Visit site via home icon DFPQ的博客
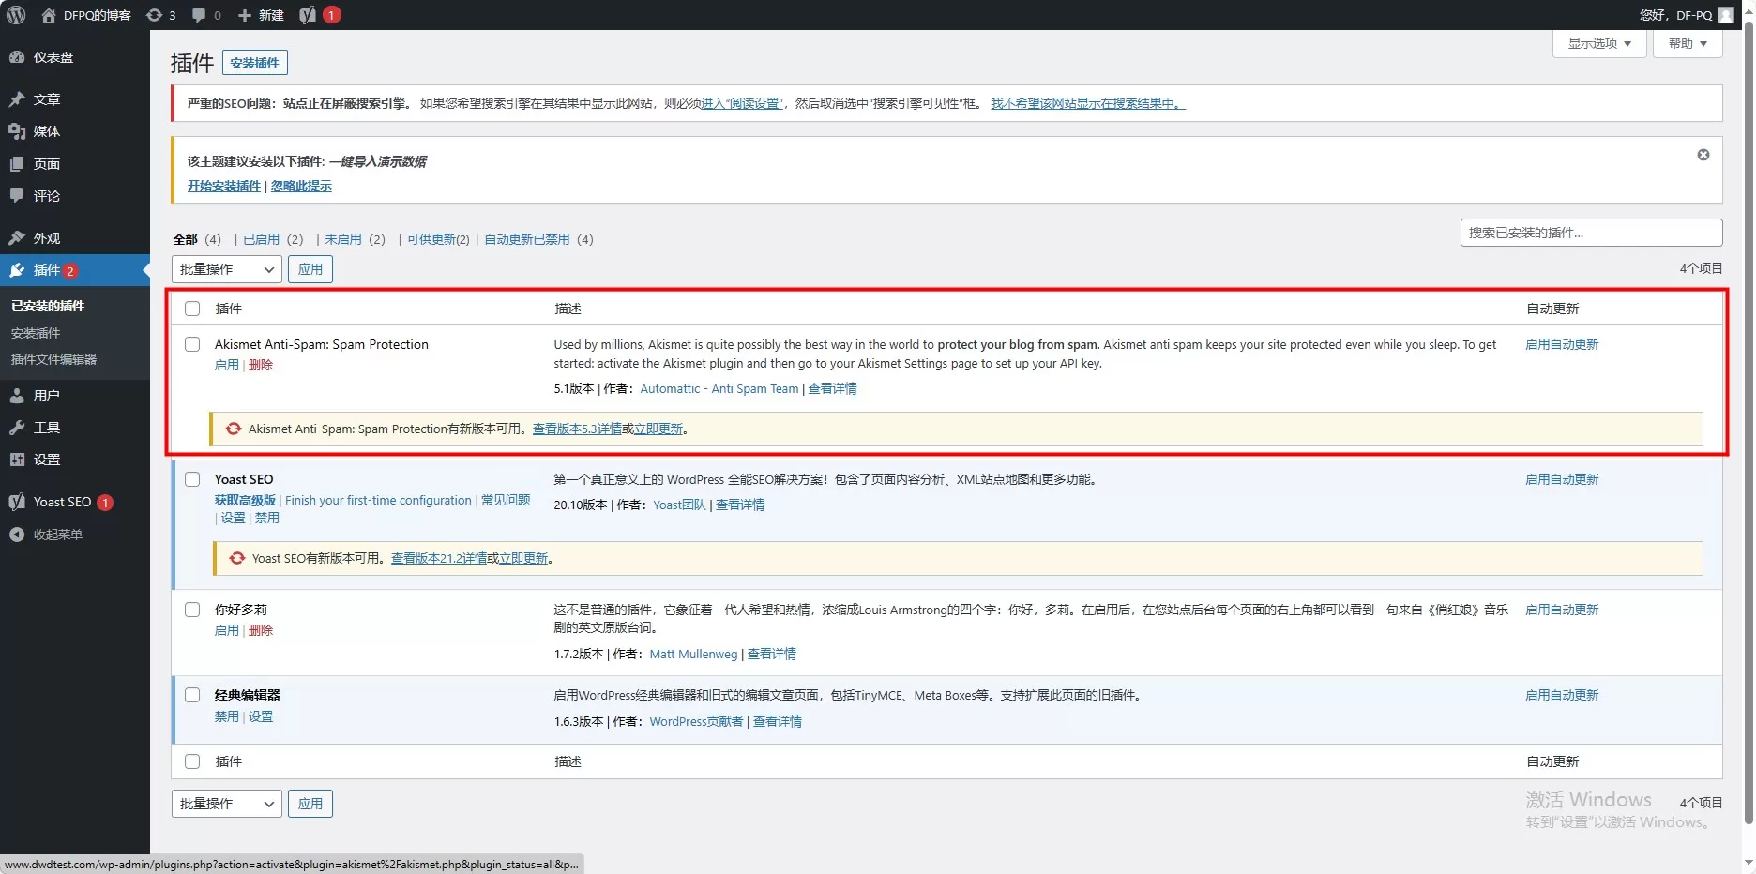The height and width of the screenshot is (874, 1756). point(49,15)
